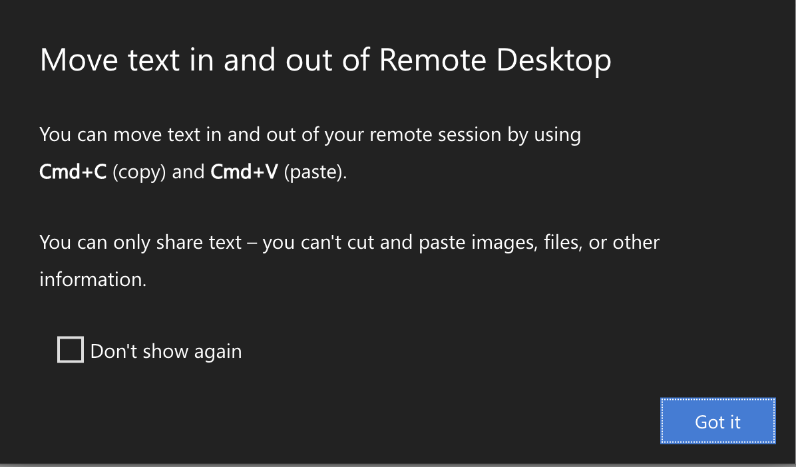Screen dimensions: 796x467
Task: Click the remote session phrase in the first paragraph
Action: point(435,135)
